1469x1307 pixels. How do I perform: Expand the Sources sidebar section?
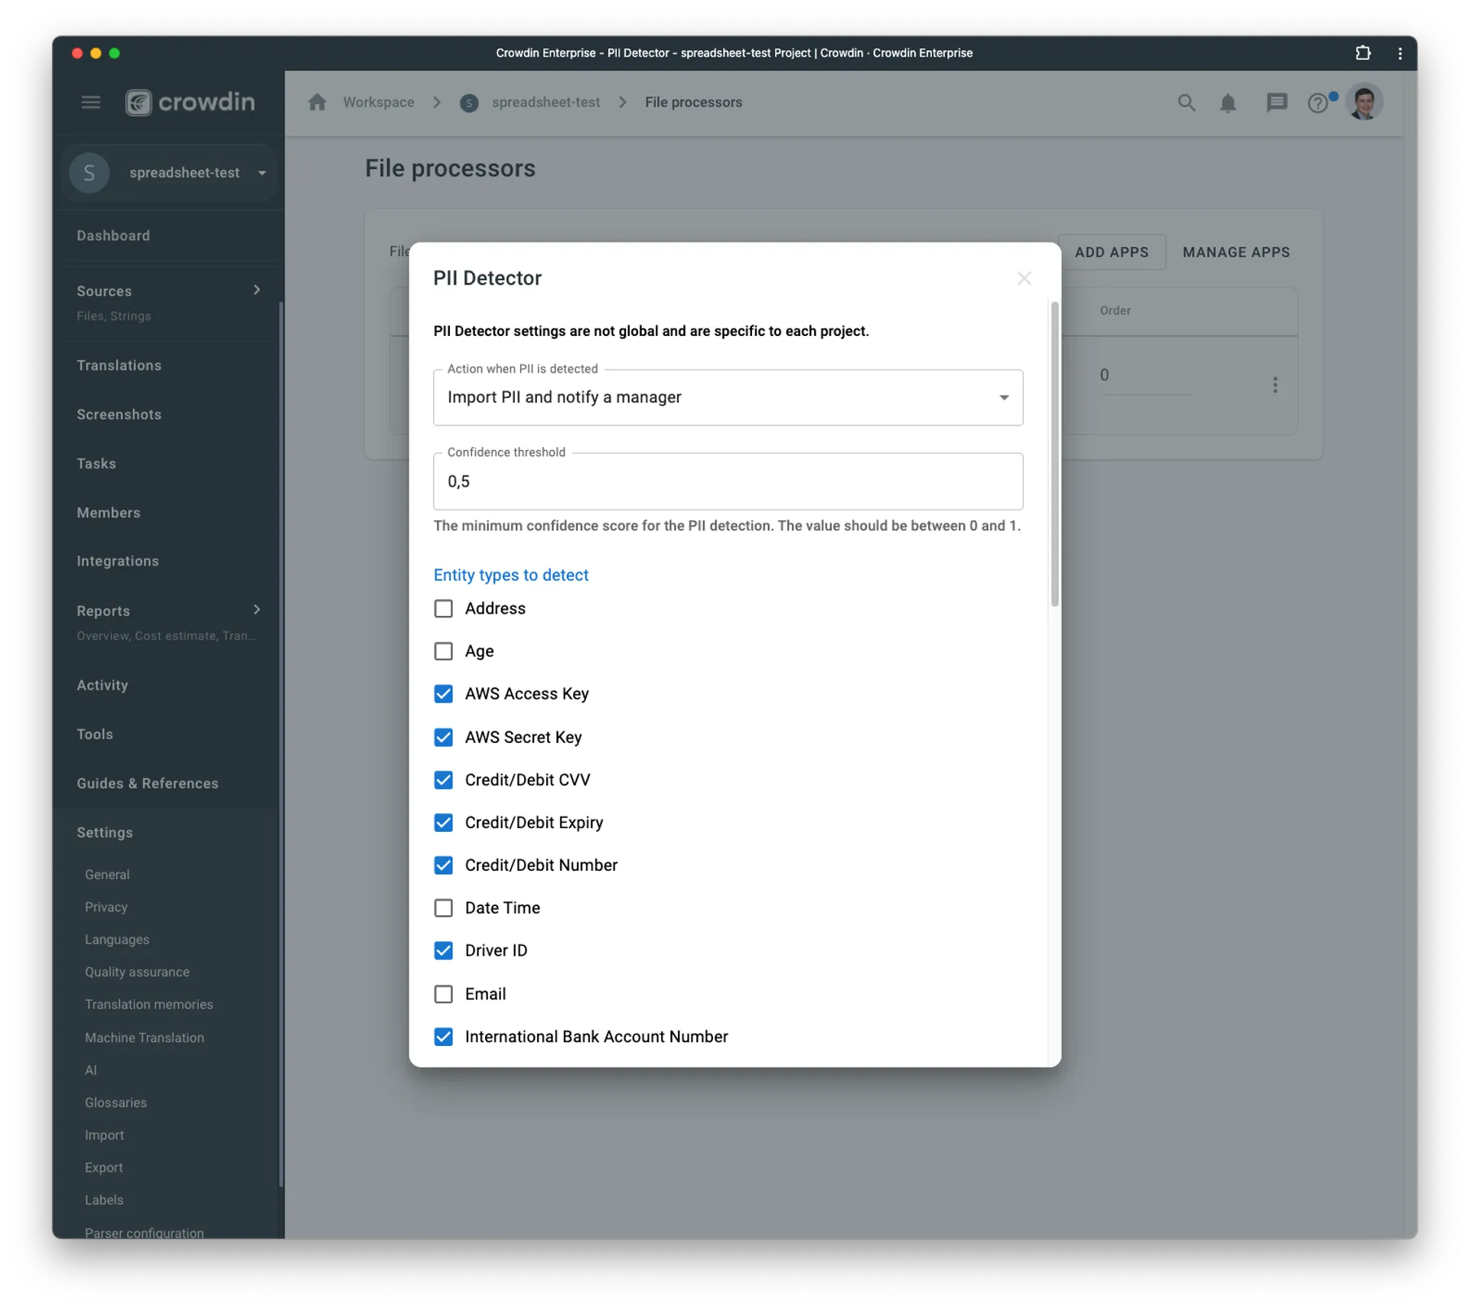pyautogui.click(x=257, y=290)
